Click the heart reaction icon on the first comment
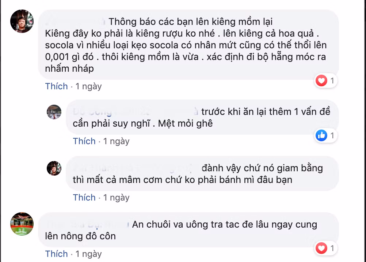 (321, 81)
